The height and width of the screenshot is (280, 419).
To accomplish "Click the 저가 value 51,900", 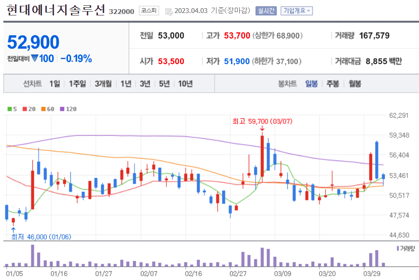I will tap(237, 62).
